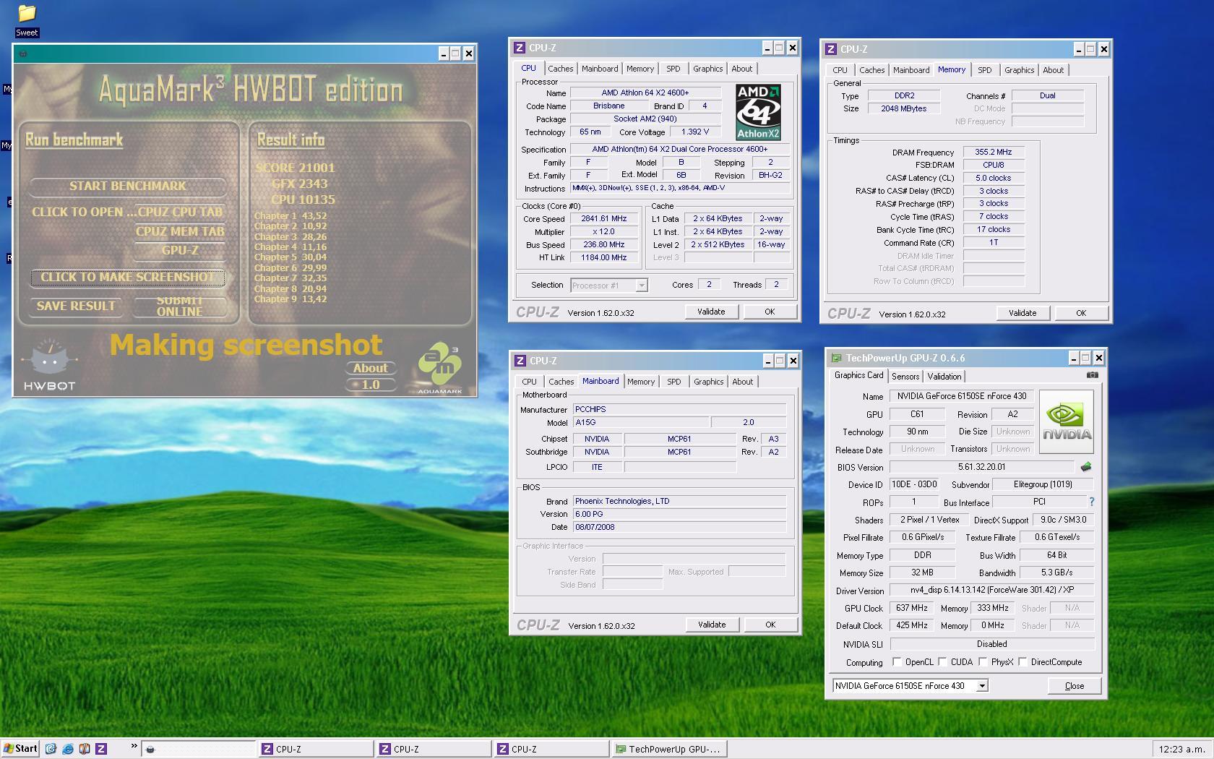This screenshot has width=1214, height=759.
Task: Click the GPU-Z screenshot camera icon
Action: [x=1092, y=375]
